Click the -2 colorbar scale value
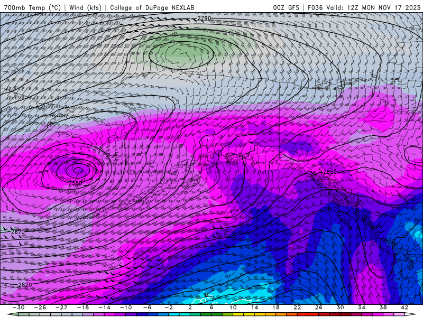423x317 pixels. point(169,307)
